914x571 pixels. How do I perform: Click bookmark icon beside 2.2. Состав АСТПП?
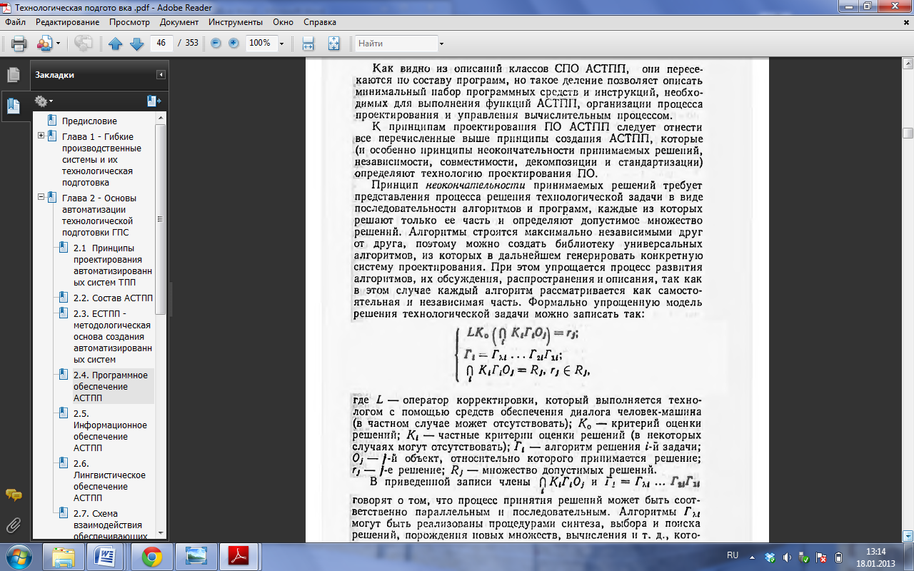pyautogui.click(x=64, y=298)
